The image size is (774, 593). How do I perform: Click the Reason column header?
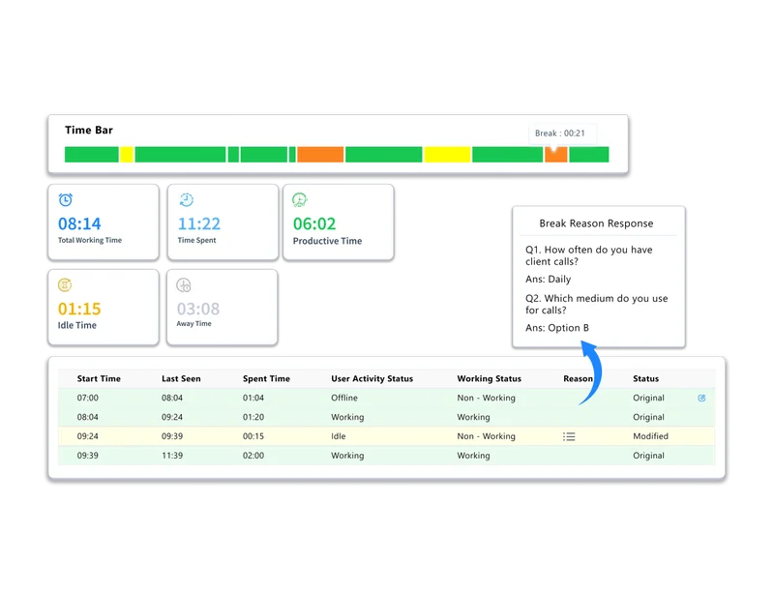(578, 378)
